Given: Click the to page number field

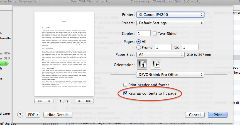Looking at the screenshot, I should 190,47.
